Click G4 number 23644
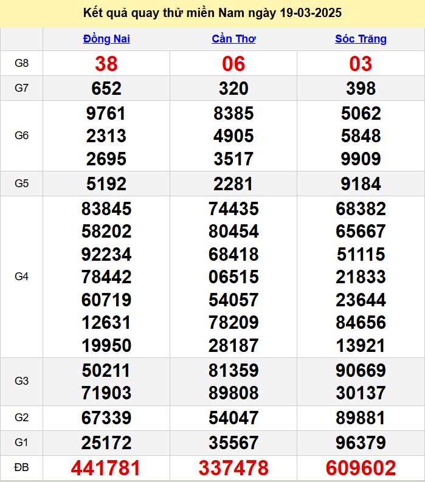 coord(361,300)
